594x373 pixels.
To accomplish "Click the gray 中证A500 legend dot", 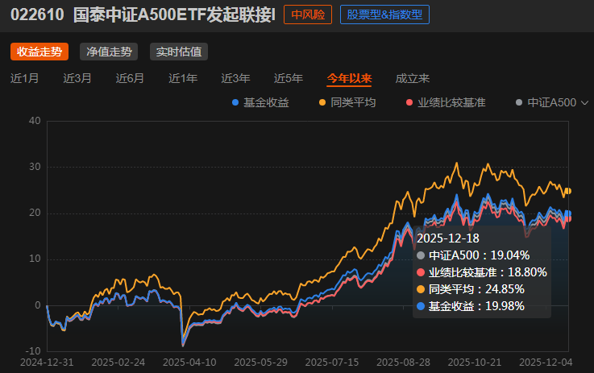I will click(x=519, y=102).
